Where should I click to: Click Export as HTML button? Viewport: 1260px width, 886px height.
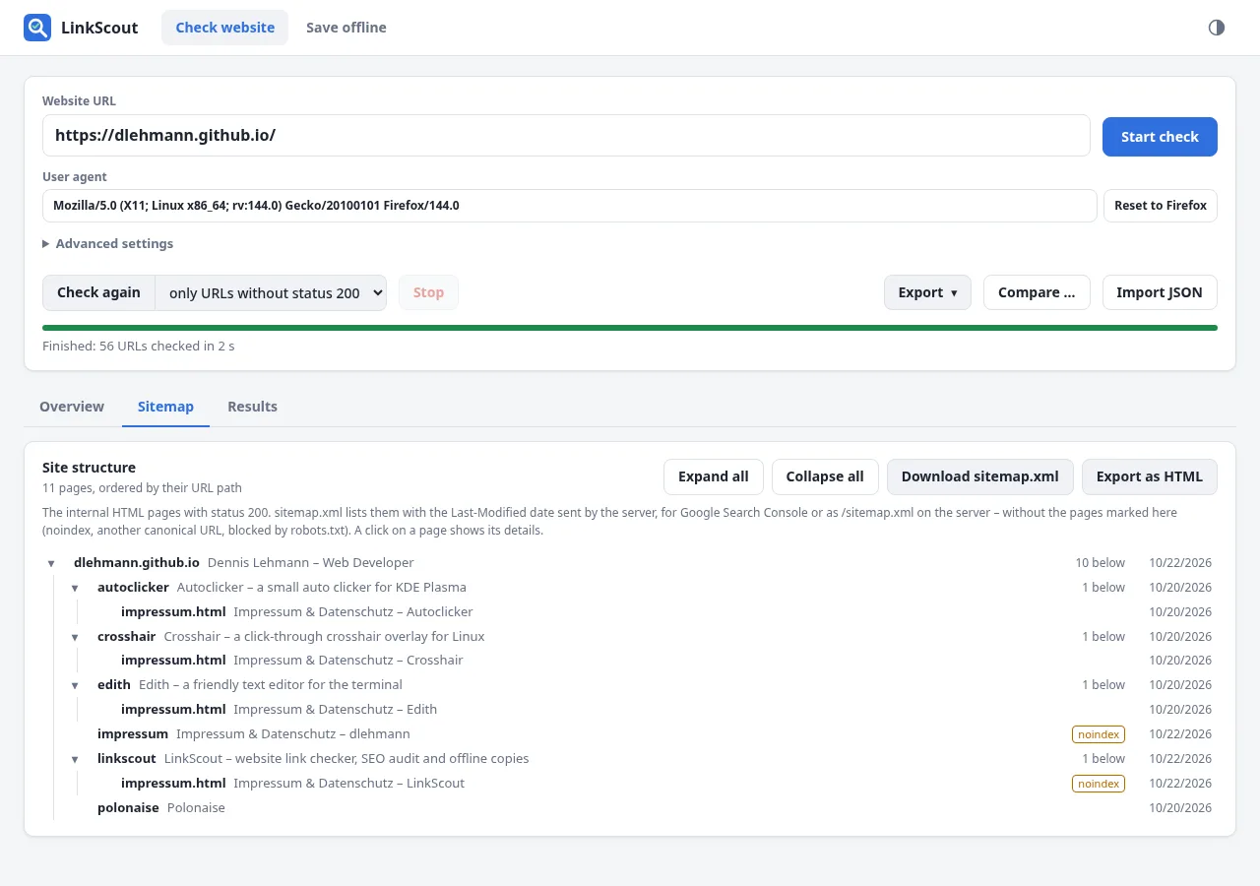coord(1150,476)
